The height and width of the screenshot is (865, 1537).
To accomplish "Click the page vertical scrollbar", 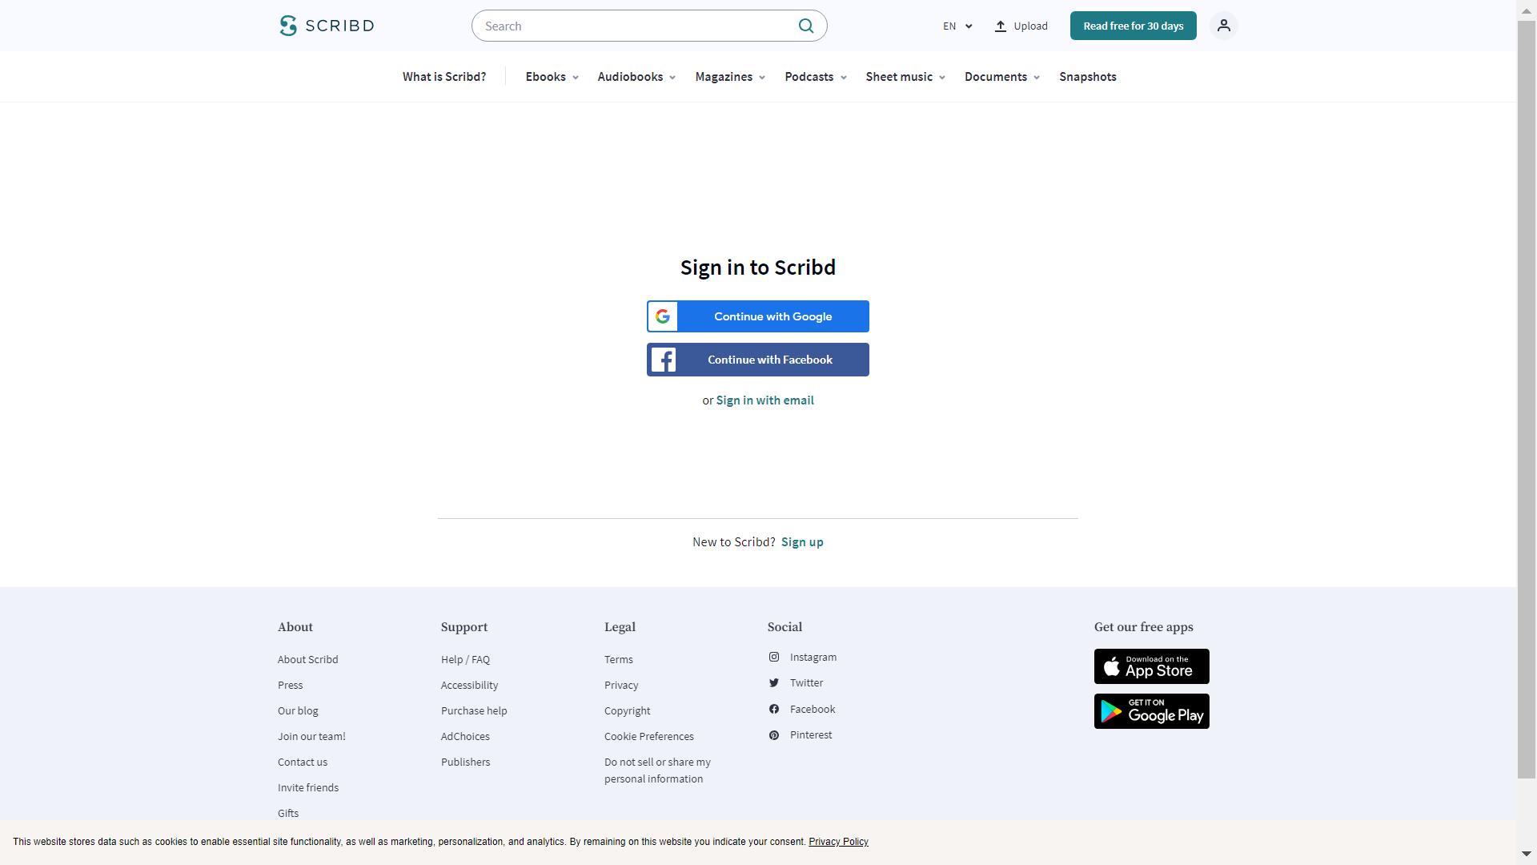I will pyautogui.click(x=1527, y=399).
